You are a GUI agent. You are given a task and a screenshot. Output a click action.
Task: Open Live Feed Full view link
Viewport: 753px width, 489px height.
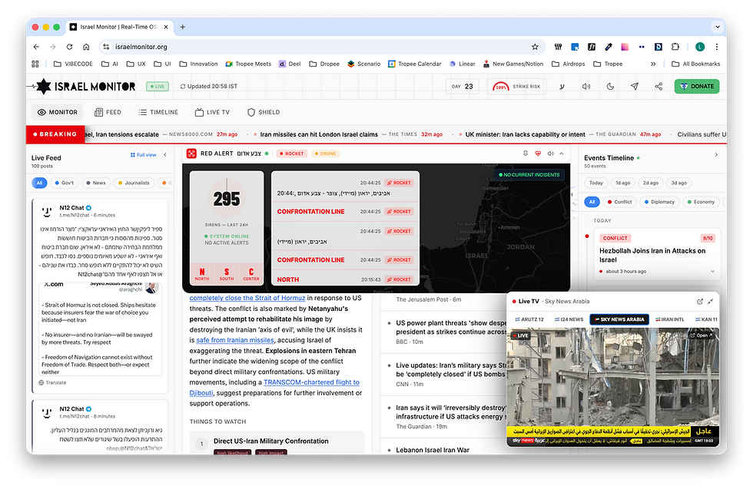coord(143,155)
